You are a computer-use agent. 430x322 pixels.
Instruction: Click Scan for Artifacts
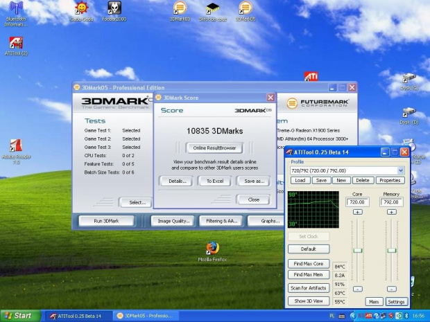309,288
